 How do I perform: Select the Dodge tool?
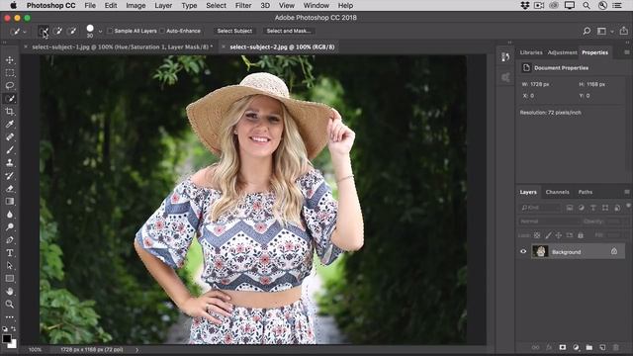click(10, 227)
